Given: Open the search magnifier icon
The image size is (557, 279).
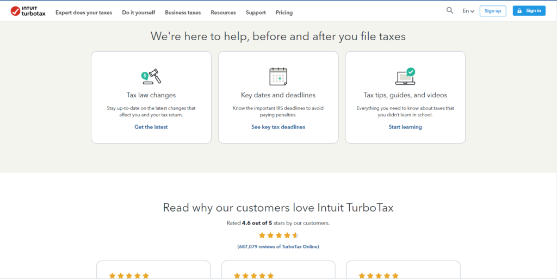Looking at the screenshot, I should [450, 11].
